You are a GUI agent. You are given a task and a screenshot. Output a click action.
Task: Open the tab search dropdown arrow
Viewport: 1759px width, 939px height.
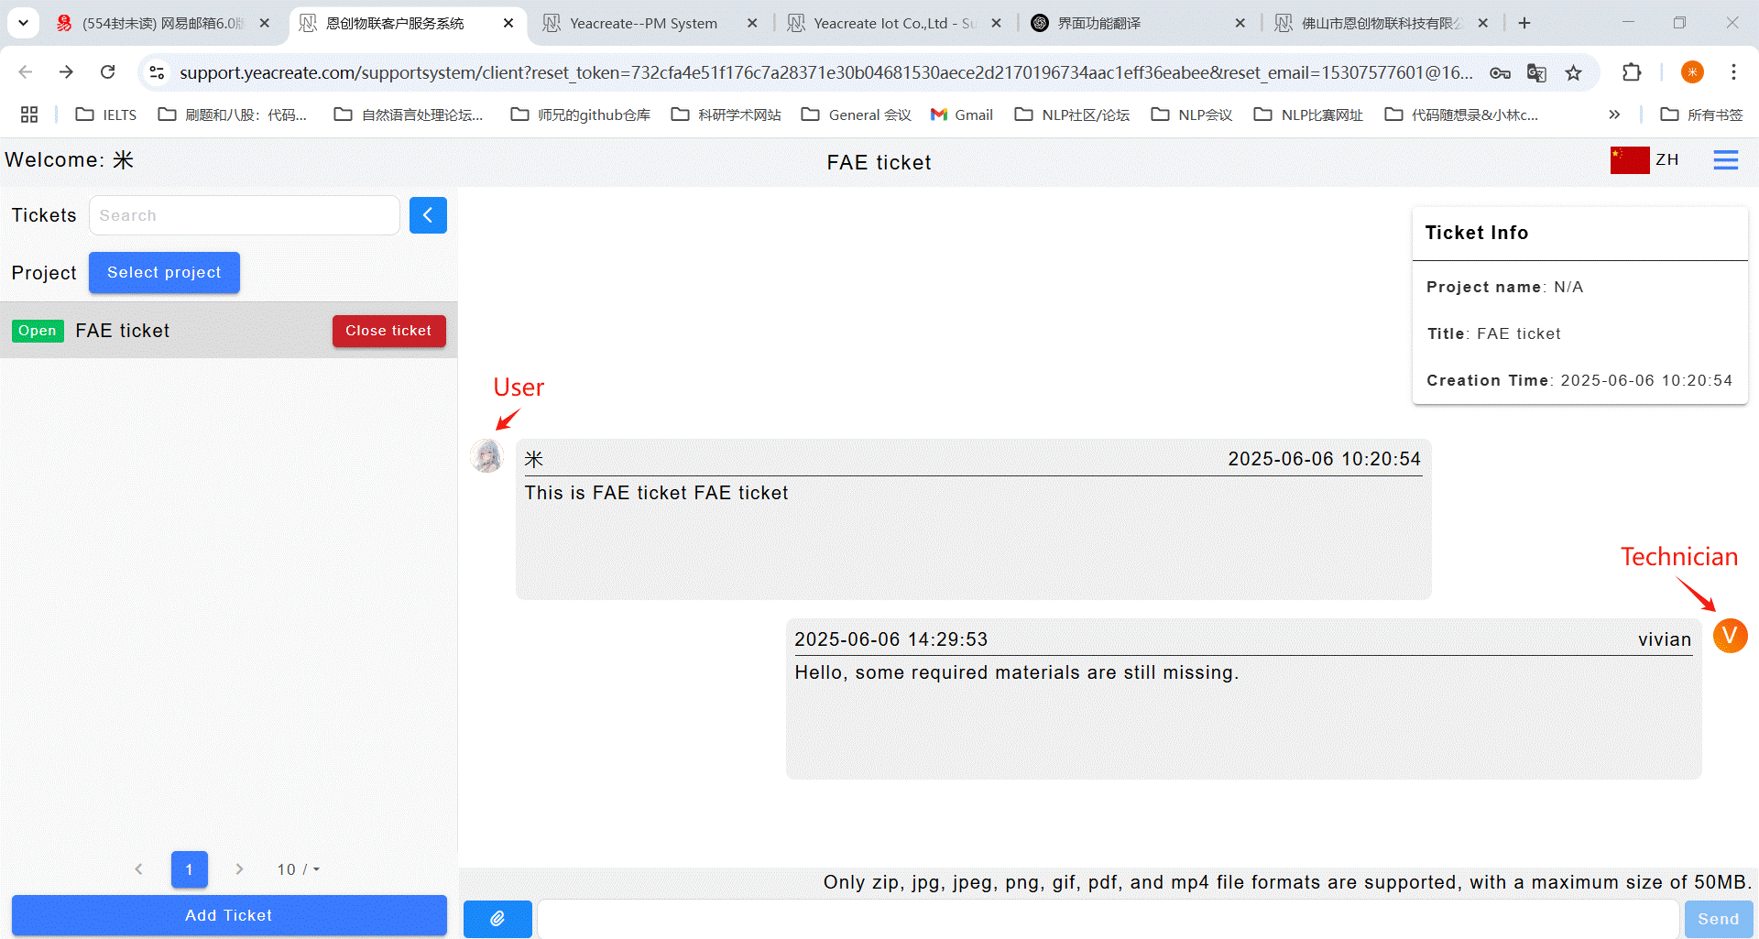23,23
